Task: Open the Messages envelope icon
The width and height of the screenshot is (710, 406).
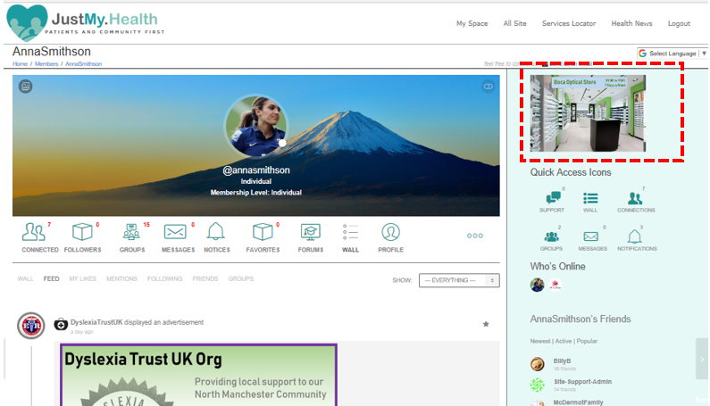Action: click(177, 233)
